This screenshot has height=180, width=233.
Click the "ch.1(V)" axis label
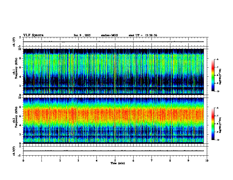tap(14, 42)
